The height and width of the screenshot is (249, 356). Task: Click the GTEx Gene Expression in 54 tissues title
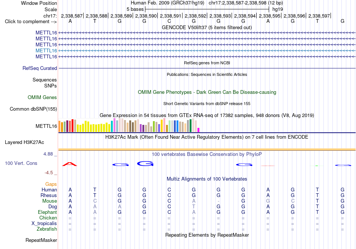pyautogui.click(x=207, y=115)
